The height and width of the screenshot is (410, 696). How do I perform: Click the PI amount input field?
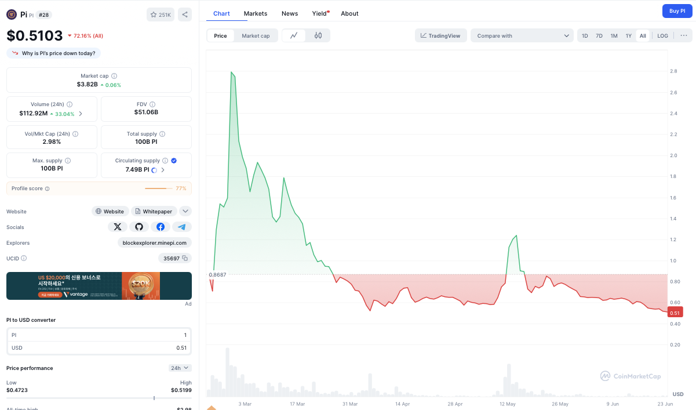click(99, 335)
